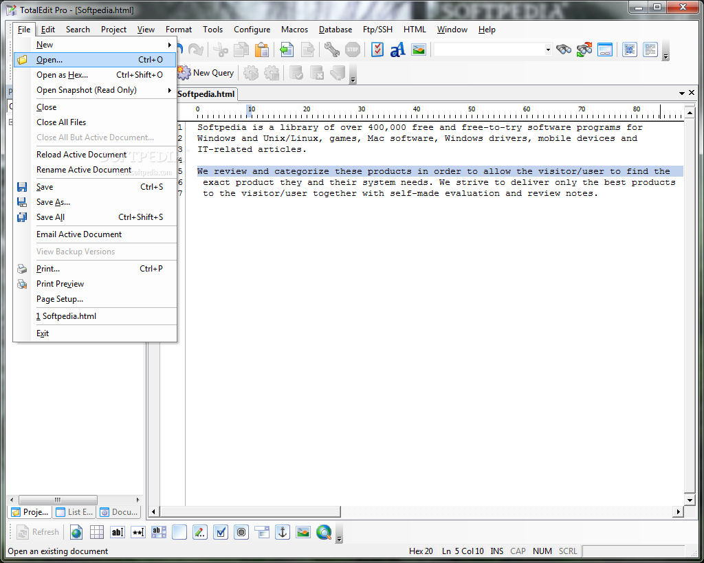Choose Open as Hex... menu item
Screen dimensions: 704x563
point(94,75)
